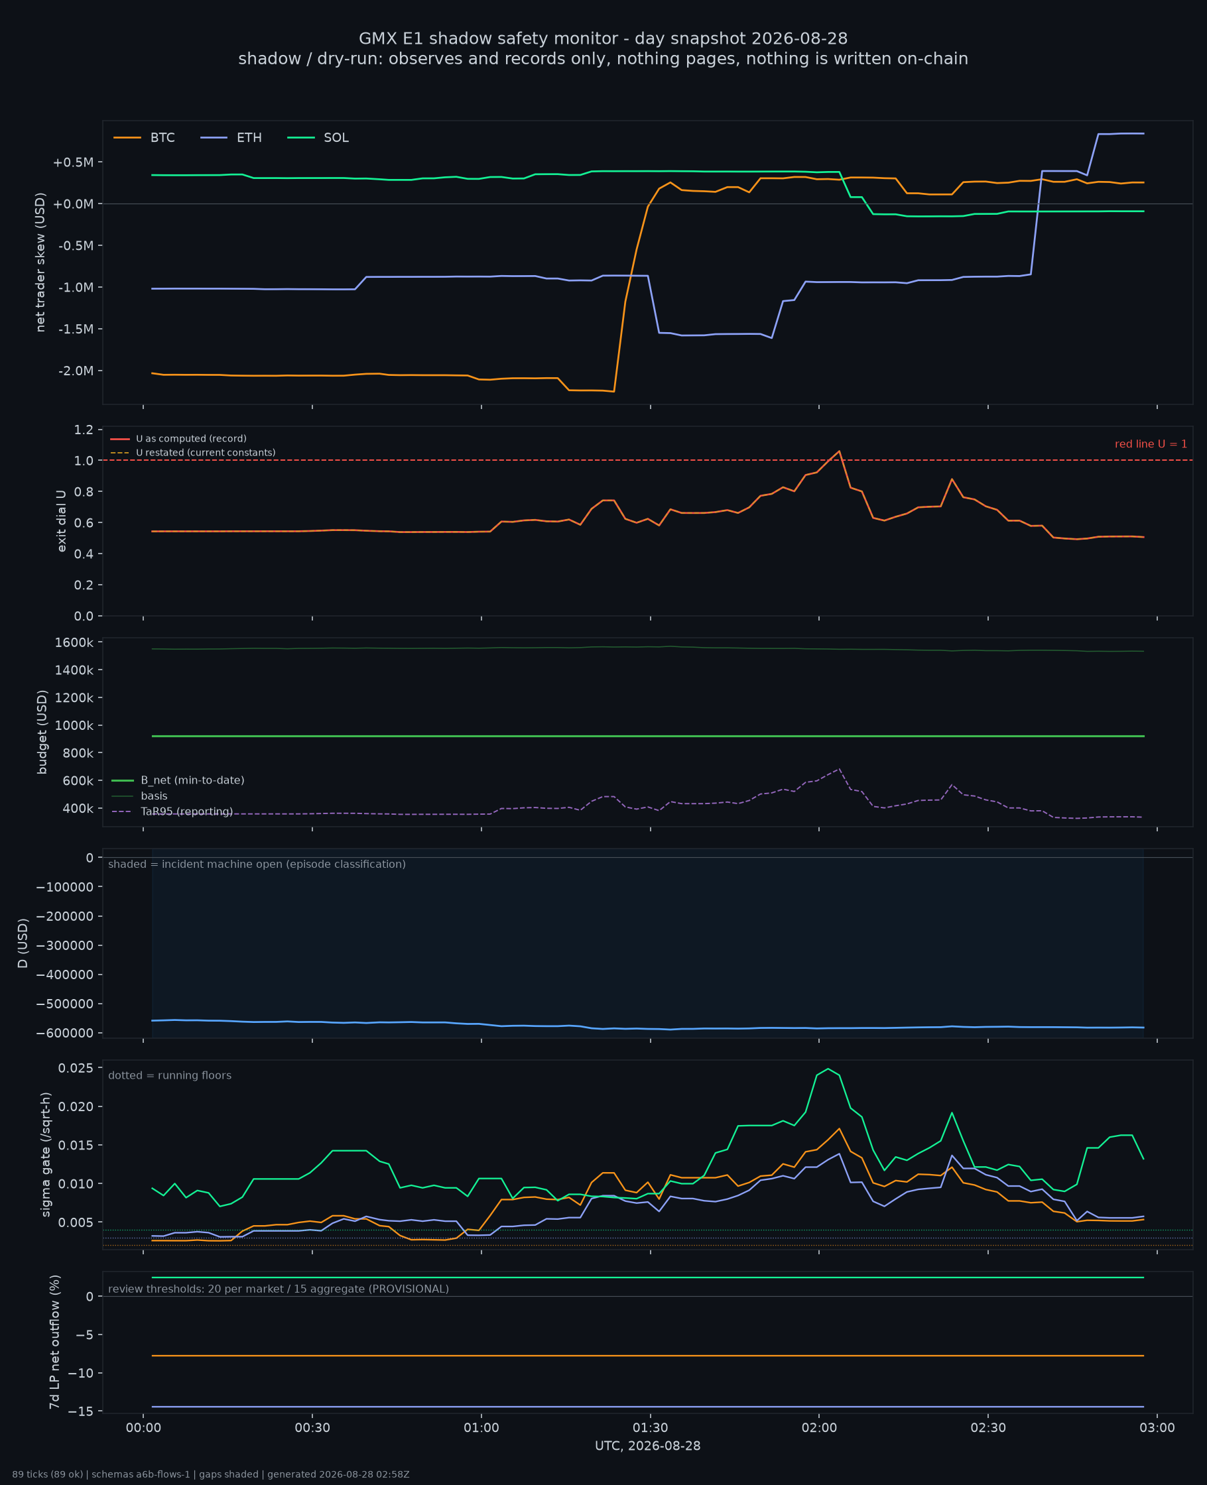Click the 'budget (USD)' axis label
This screenshot has height=1485, width=1207.
pyautogui.click(x=42, y=732)
